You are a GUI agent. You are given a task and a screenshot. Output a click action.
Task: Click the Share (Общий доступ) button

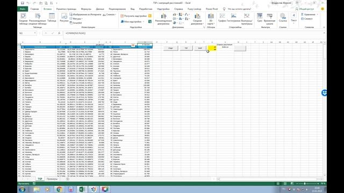[305, 9]
